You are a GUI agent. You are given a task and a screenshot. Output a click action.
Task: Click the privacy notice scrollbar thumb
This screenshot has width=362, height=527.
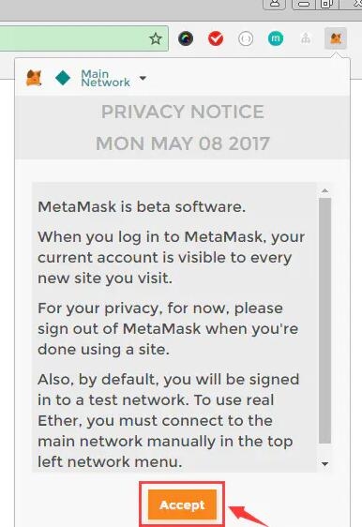pos(324,321)
